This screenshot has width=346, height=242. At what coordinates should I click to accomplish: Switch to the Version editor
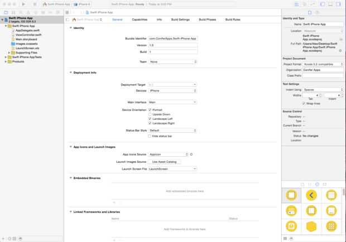tap(313, 4)
